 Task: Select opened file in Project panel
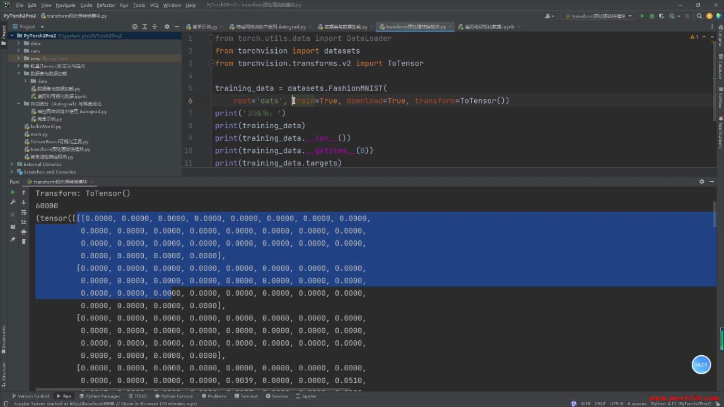[x=135, y=27]
